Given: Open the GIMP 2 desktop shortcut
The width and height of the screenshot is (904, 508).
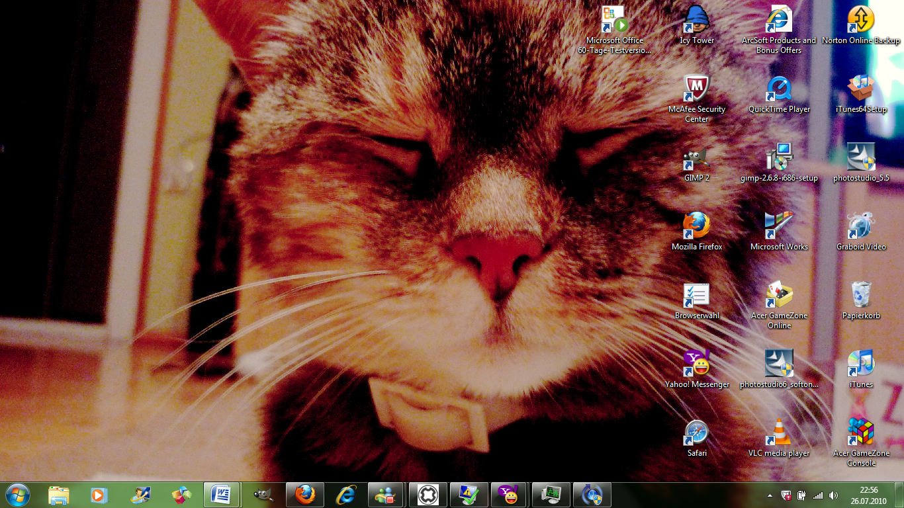Looking at the screenshot, I should coord(697,164).
